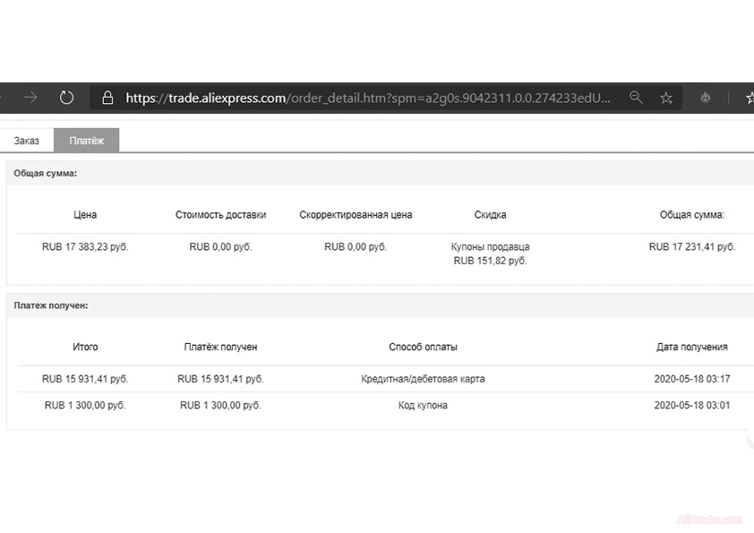This screenshot has width=754, height=533.
Task: Click the Способ оплаты column header
Action: coord(423,347)
